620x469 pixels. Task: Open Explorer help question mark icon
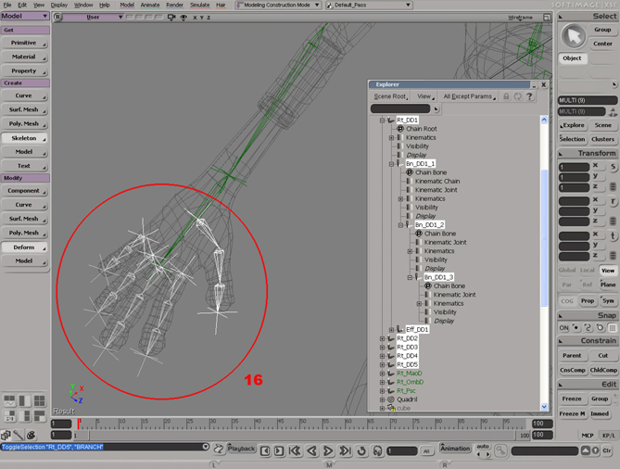tap(529, 96)
